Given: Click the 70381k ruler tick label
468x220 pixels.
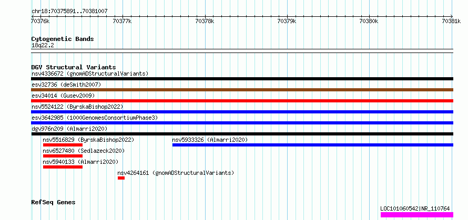Looking at the screenshot, I should [x=452, y=21].
